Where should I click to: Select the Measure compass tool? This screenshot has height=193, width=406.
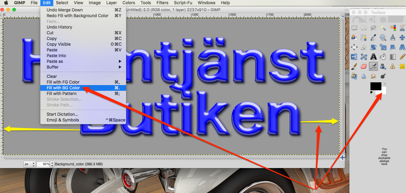(x=392, y=38)
